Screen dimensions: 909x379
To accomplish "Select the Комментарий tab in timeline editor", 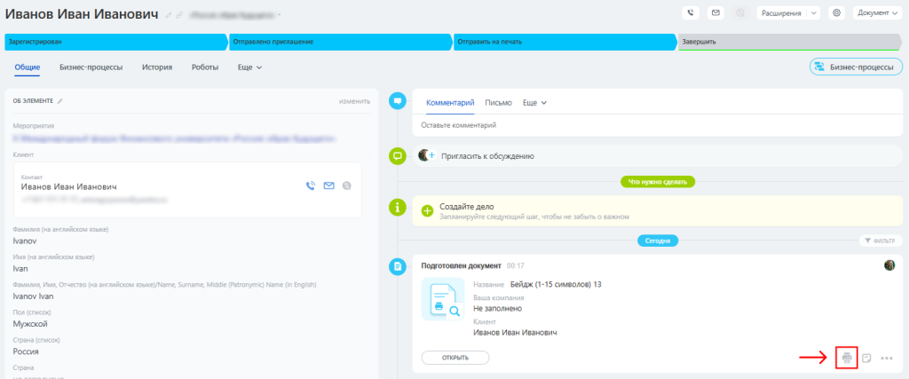I will [x=450, y=103].
